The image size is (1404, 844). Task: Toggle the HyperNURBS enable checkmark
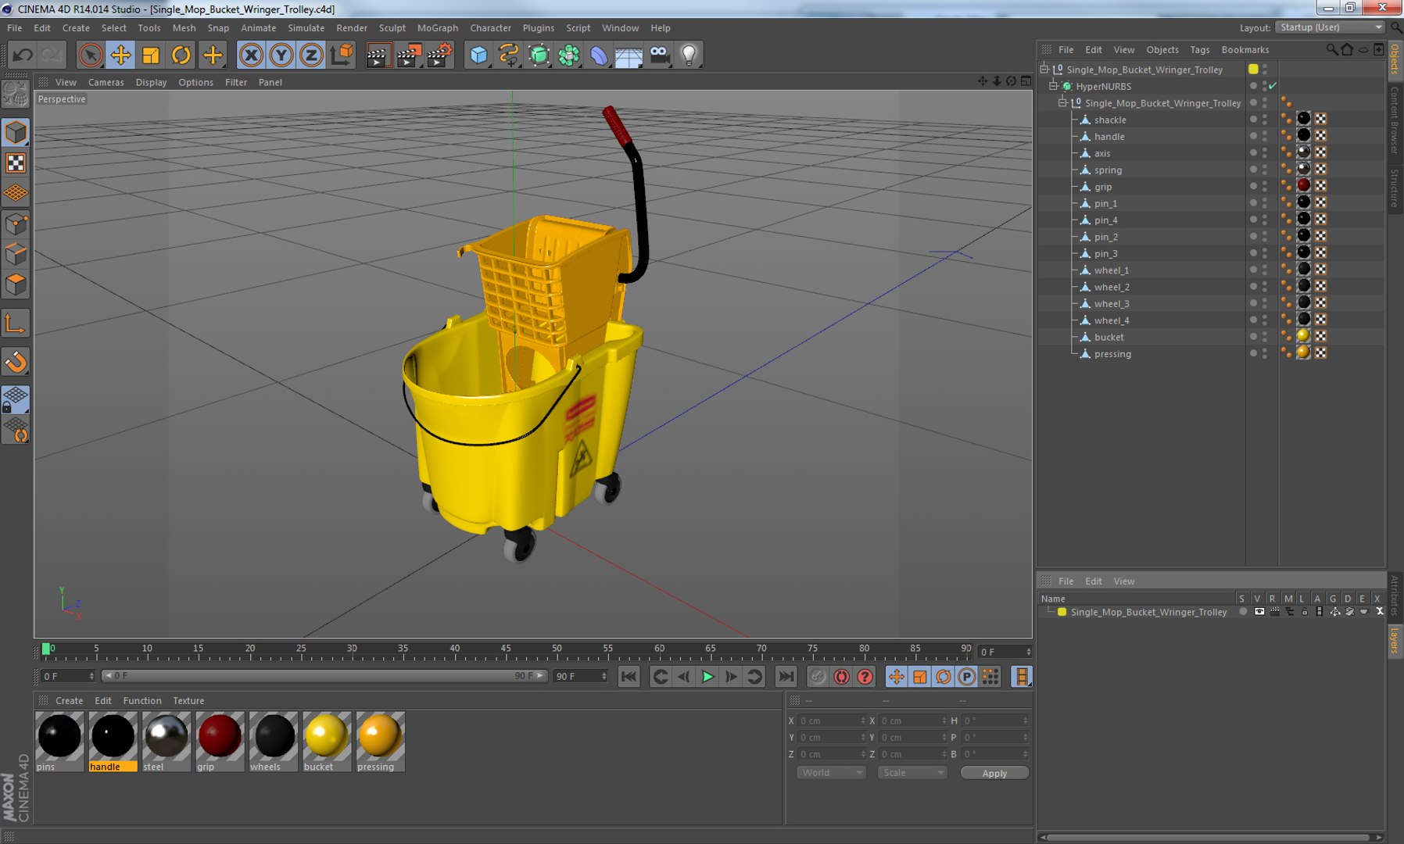[1273, 86]
